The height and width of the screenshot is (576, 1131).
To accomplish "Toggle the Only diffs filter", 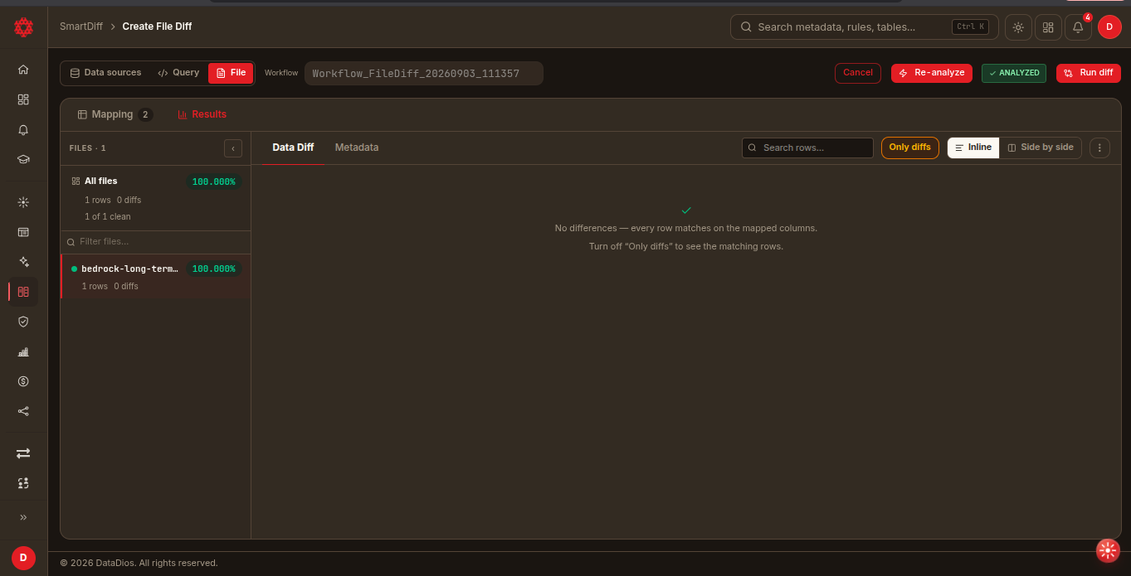I will click(x=910, y=148).
